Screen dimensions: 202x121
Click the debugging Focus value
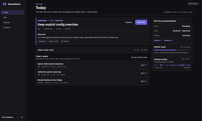point(186,26)
